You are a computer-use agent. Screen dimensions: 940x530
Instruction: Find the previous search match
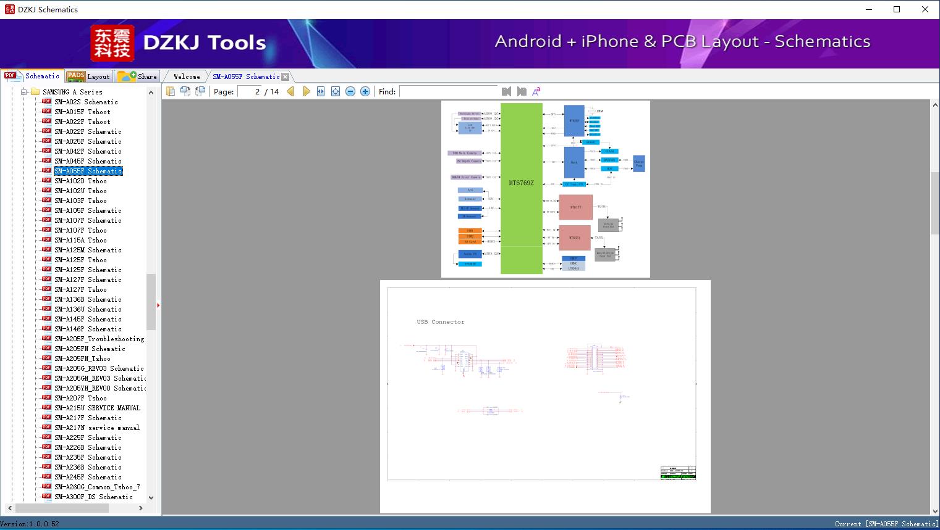507,91
